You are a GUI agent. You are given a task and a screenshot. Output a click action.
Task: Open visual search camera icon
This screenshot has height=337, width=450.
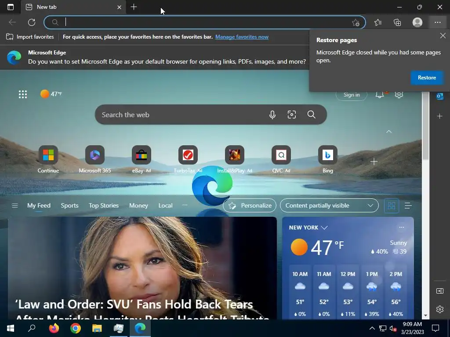[x=292, y=115]
